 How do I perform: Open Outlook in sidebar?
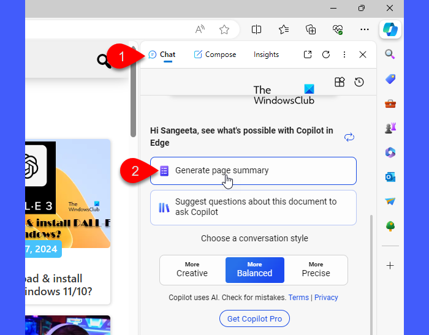coord(390,177)
